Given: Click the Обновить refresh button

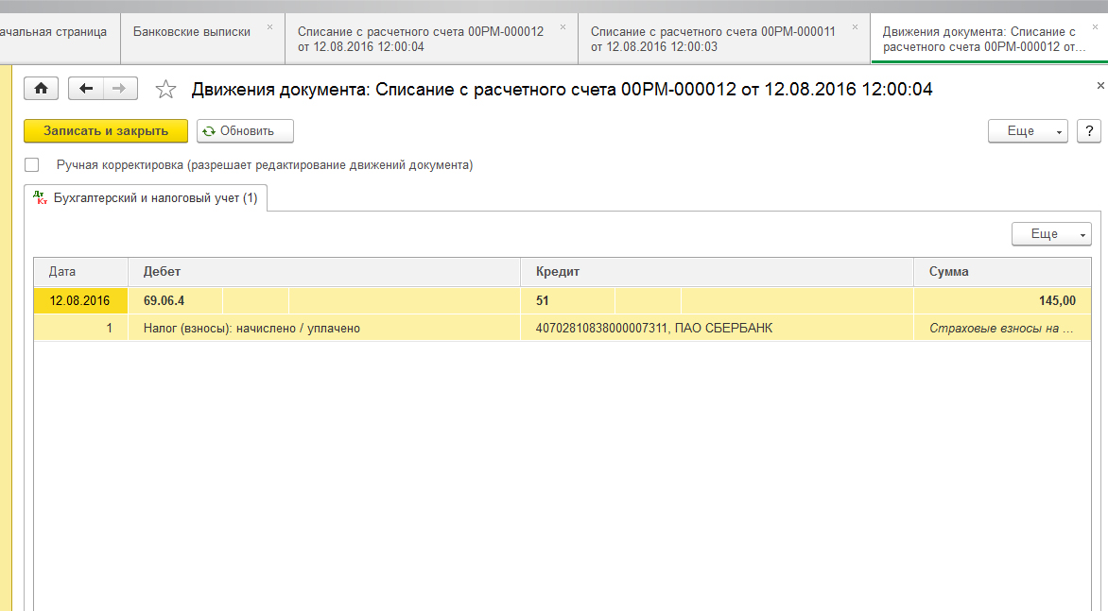Looking at the screenshot, I should pos(245,131).
